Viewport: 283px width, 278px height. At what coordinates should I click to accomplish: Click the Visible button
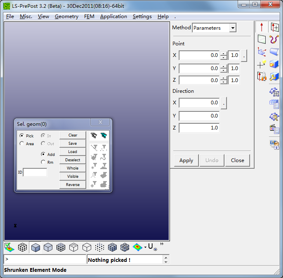[73, 176]
